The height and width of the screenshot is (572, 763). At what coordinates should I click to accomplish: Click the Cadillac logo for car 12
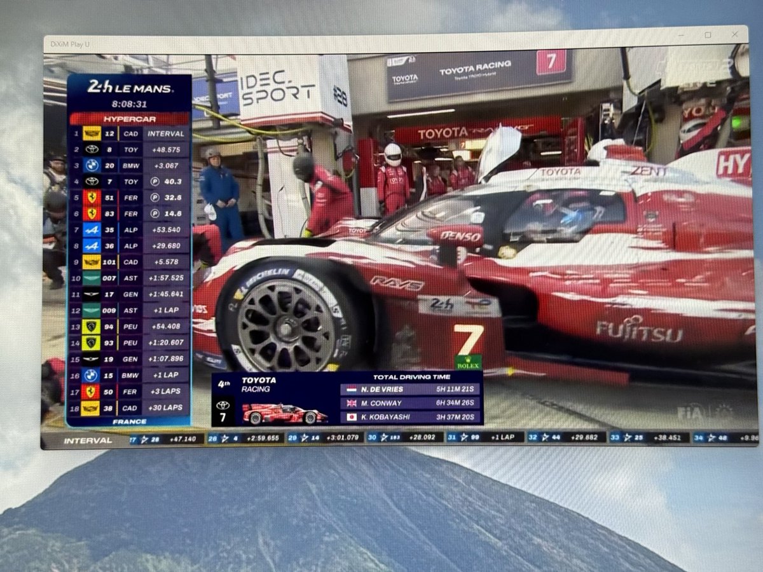pos(92,133)
